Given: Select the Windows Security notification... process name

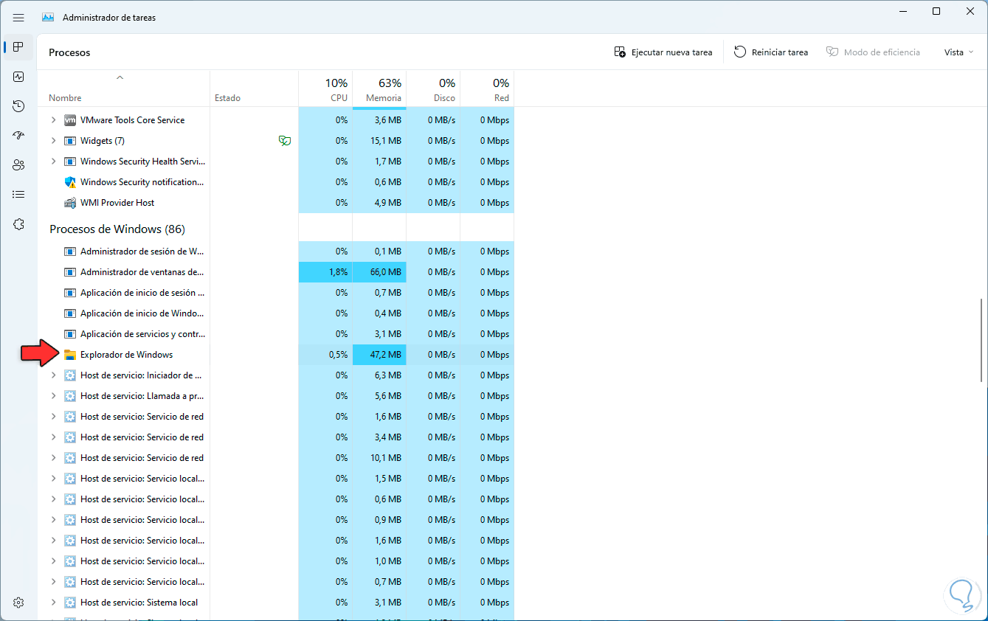Looking at the screenshot, I should pos(142,182).
